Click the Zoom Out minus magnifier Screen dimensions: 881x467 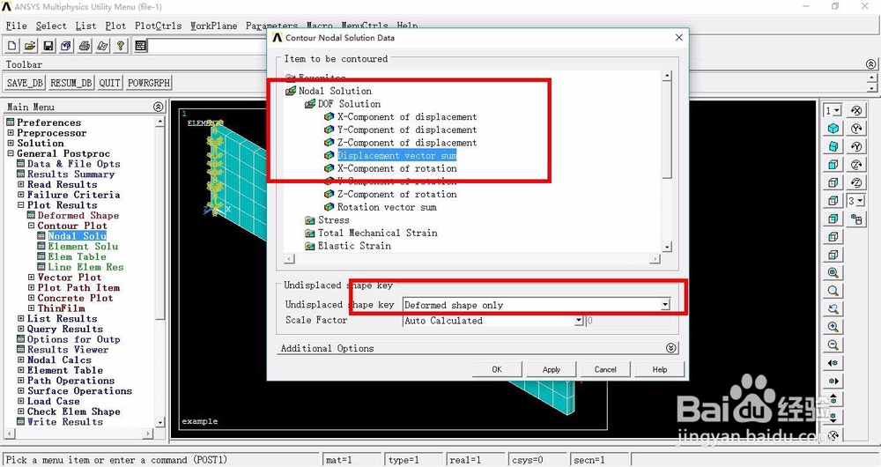click(833, 345)
